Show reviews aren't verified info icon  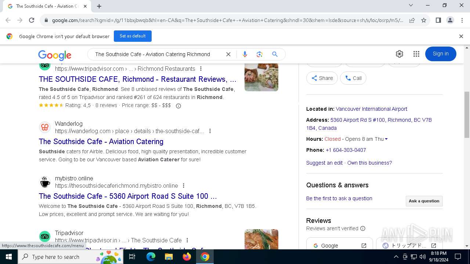(363, 228)
